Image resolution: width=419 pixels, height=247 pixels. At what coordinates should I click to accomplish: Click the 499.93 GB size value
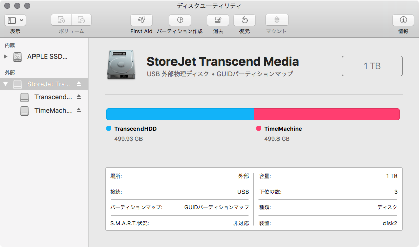coord(128,139)
